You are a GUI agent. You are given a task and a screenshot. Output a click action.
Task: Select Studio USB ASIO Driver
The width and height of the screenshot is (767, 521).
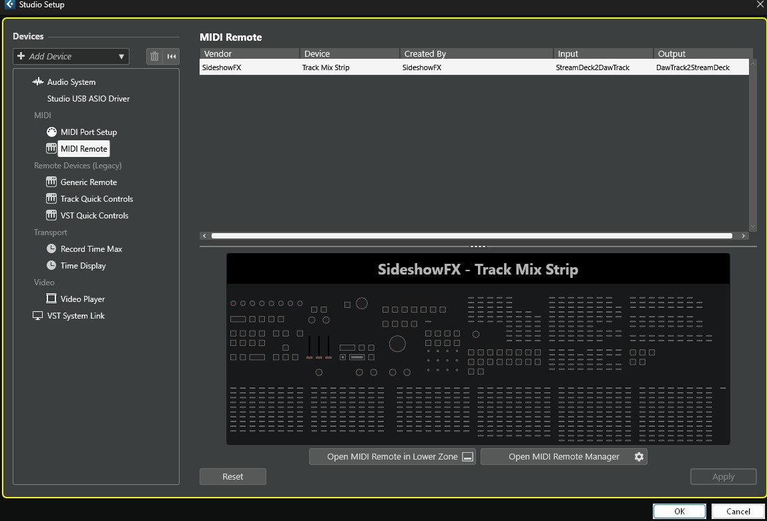pyautogui.click(x=88, y=99)
